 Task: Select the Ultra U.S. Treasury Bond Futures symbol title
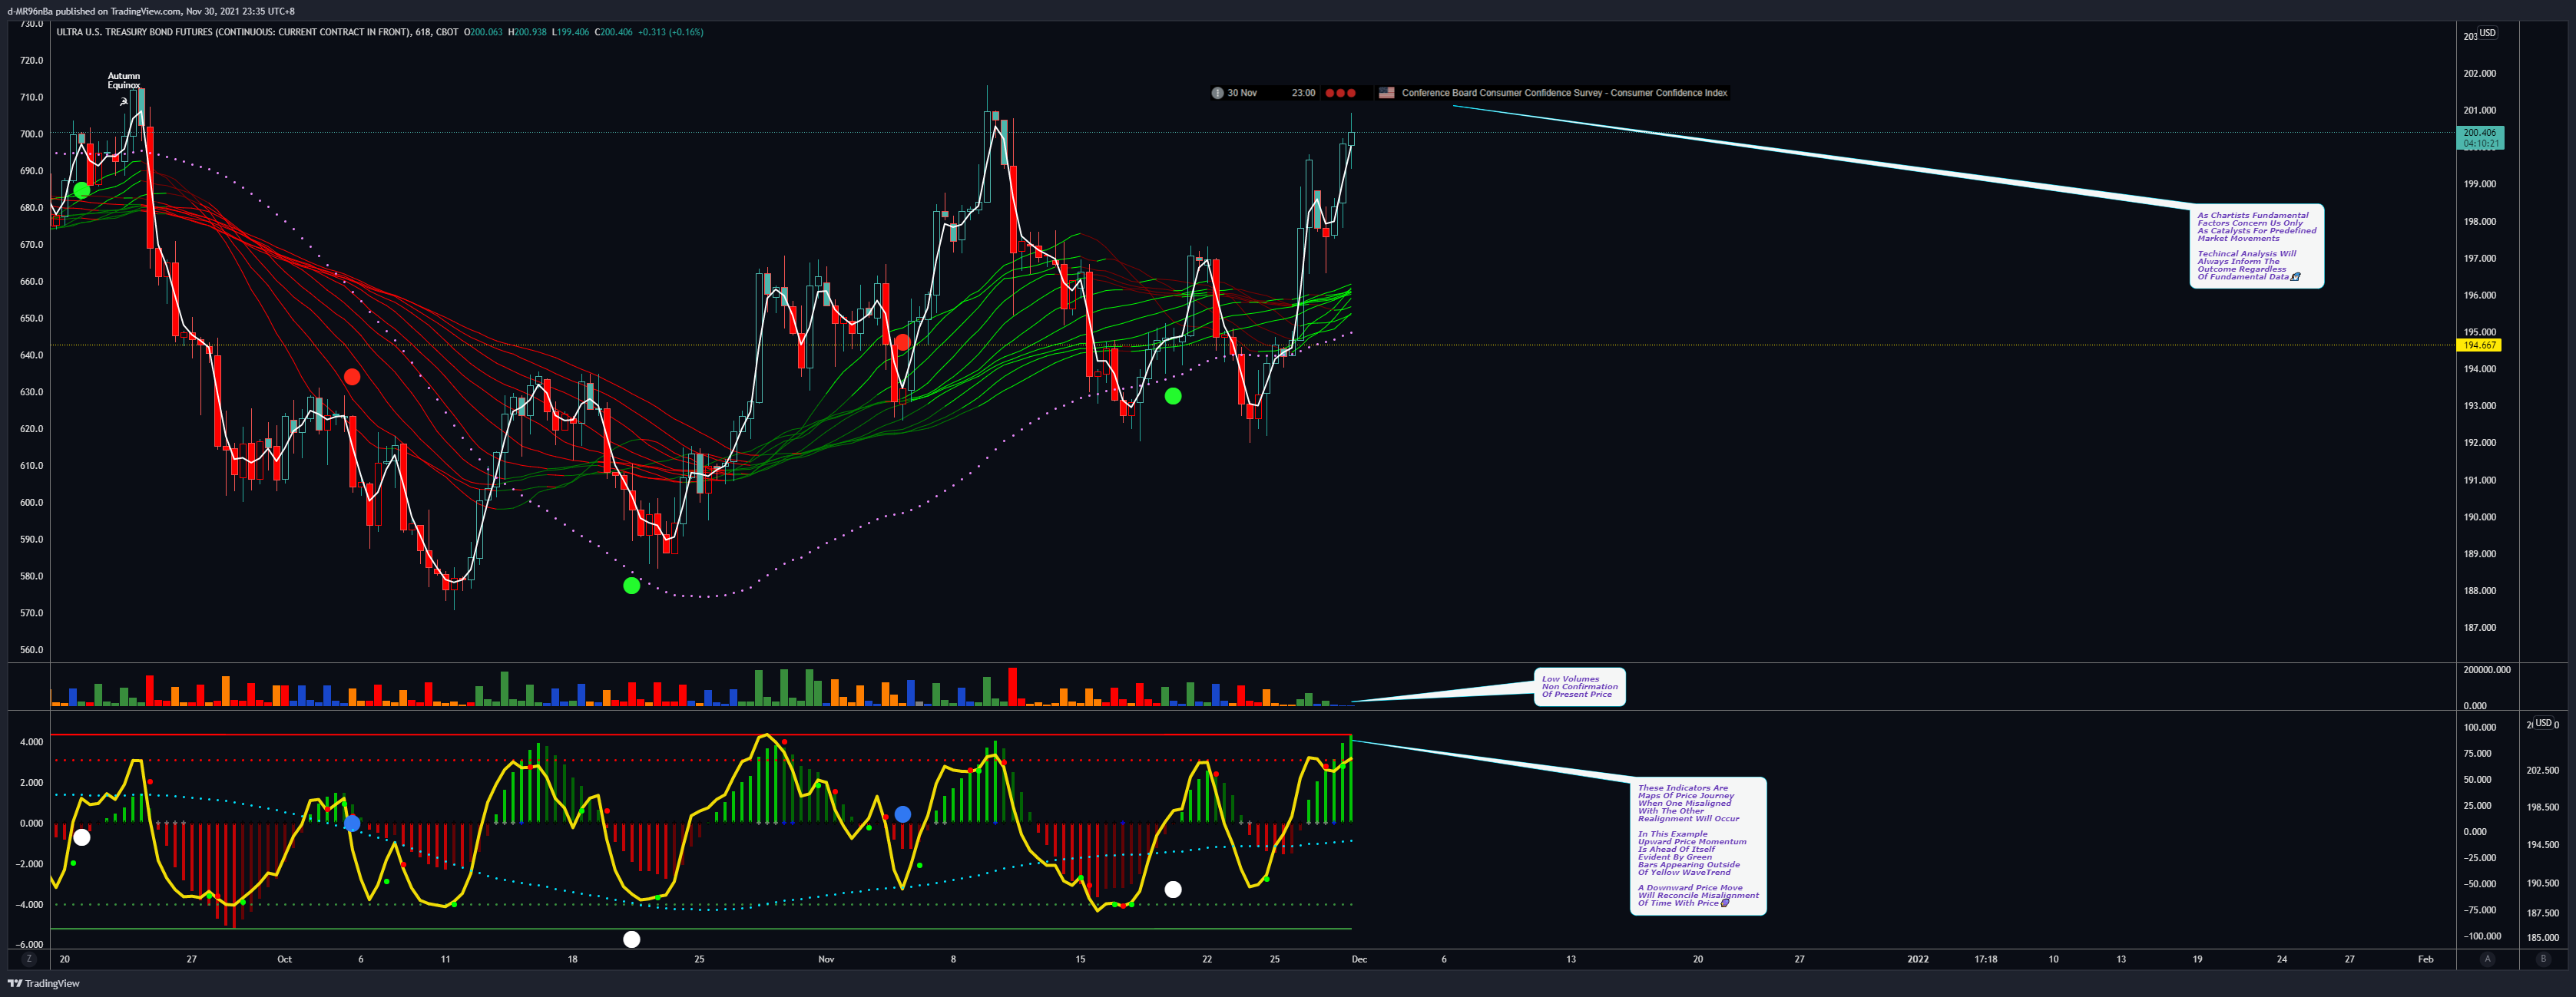click(x=257, y=32)
